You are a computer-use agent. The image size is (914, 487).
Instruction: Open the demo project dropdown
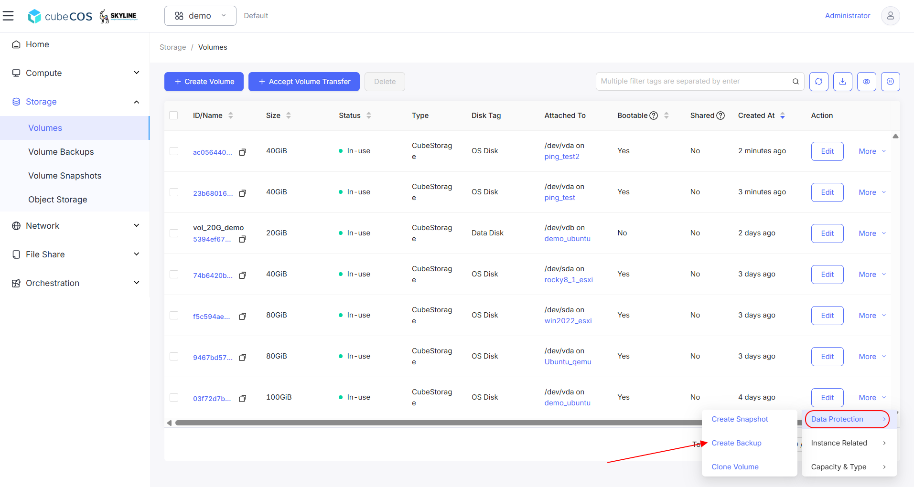[x=200, y=16]
